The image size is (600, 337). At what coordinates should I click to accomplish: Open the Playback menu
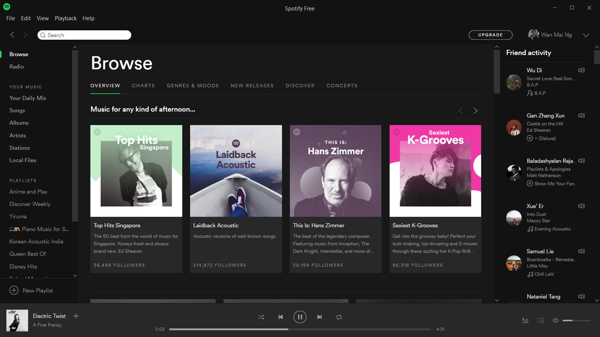coord(66,18)
